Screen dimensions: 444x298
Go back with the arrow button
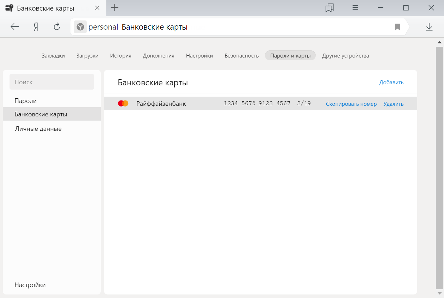(15, 27)
